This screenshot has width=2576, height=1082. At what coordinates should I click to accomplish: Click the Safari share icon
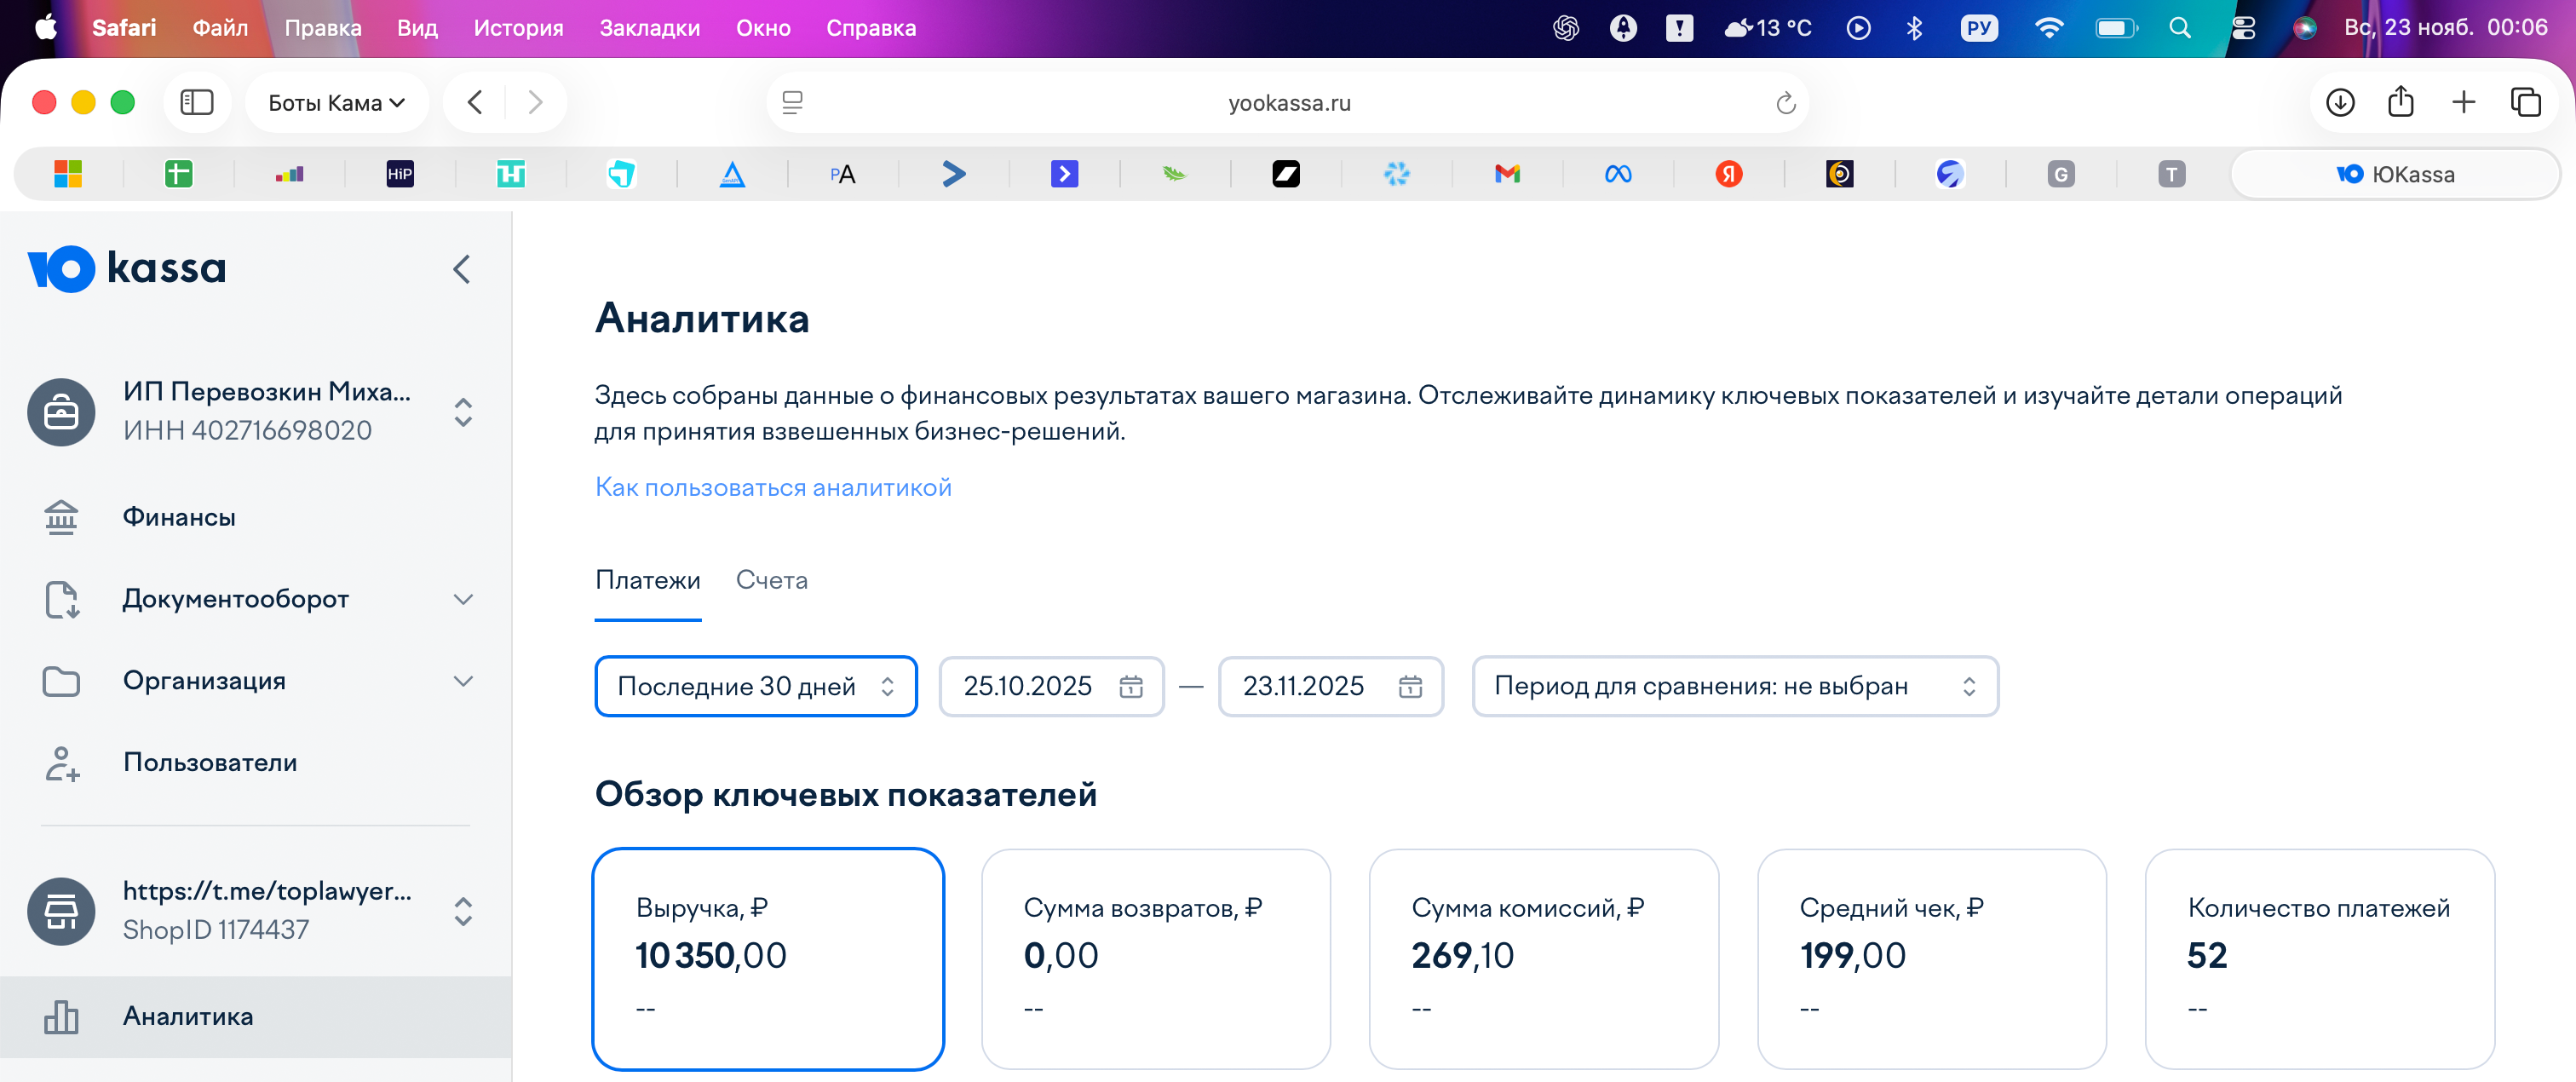coord(2400,102)
